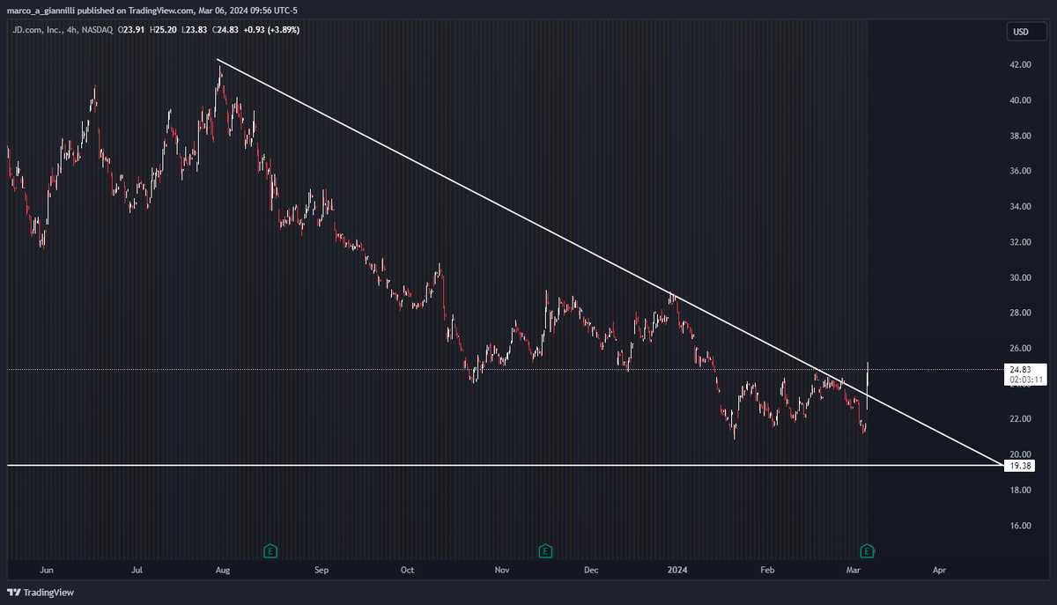This screenshot has height=605, width=1057.
Task: Click the Sep label on time axis
Action: click(x=321, y=571)
